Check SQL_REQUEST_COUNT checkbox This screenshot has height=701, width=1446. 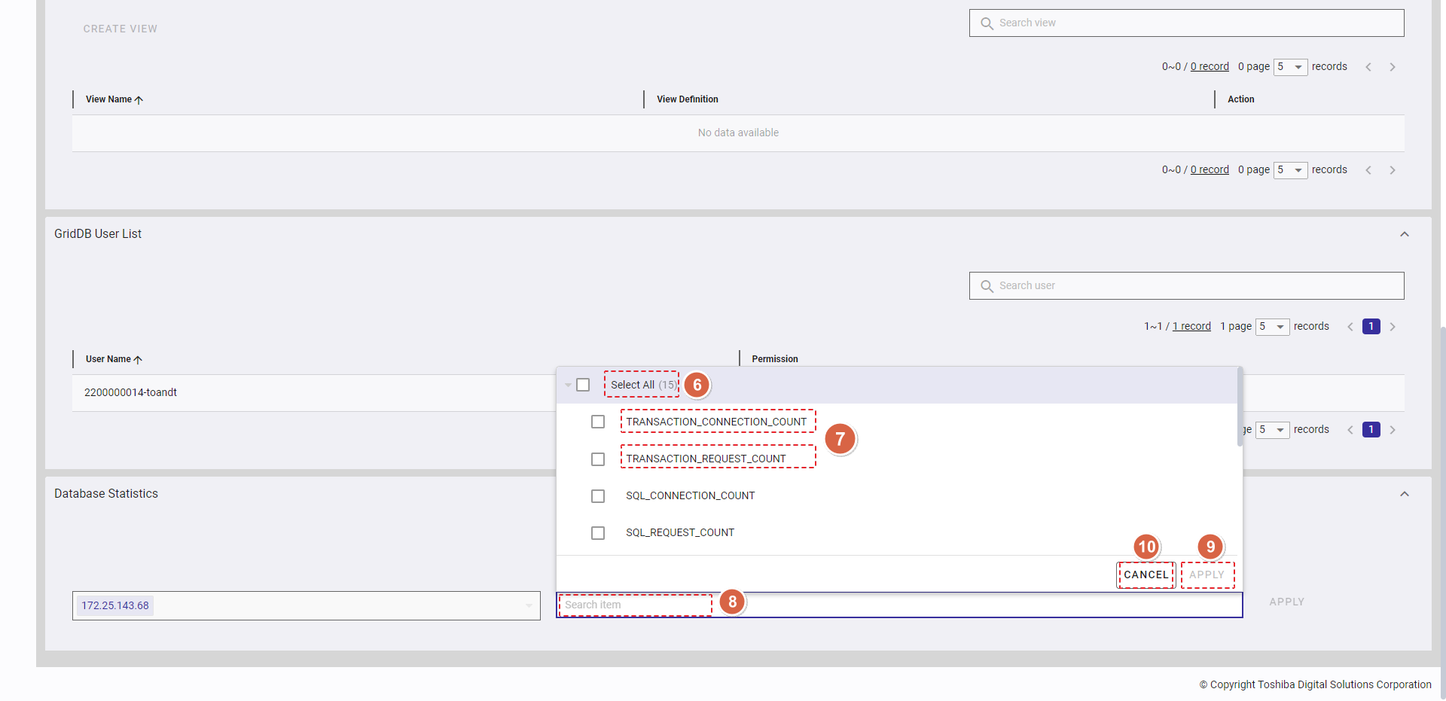click(x=598, y=533)
